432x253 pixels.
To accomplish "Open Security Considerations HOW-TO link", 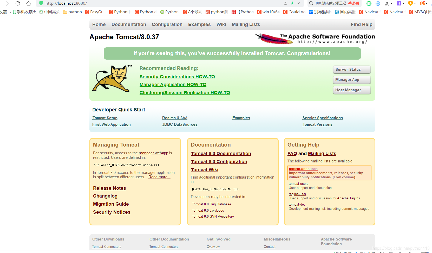I will click(x=177, y=77).
